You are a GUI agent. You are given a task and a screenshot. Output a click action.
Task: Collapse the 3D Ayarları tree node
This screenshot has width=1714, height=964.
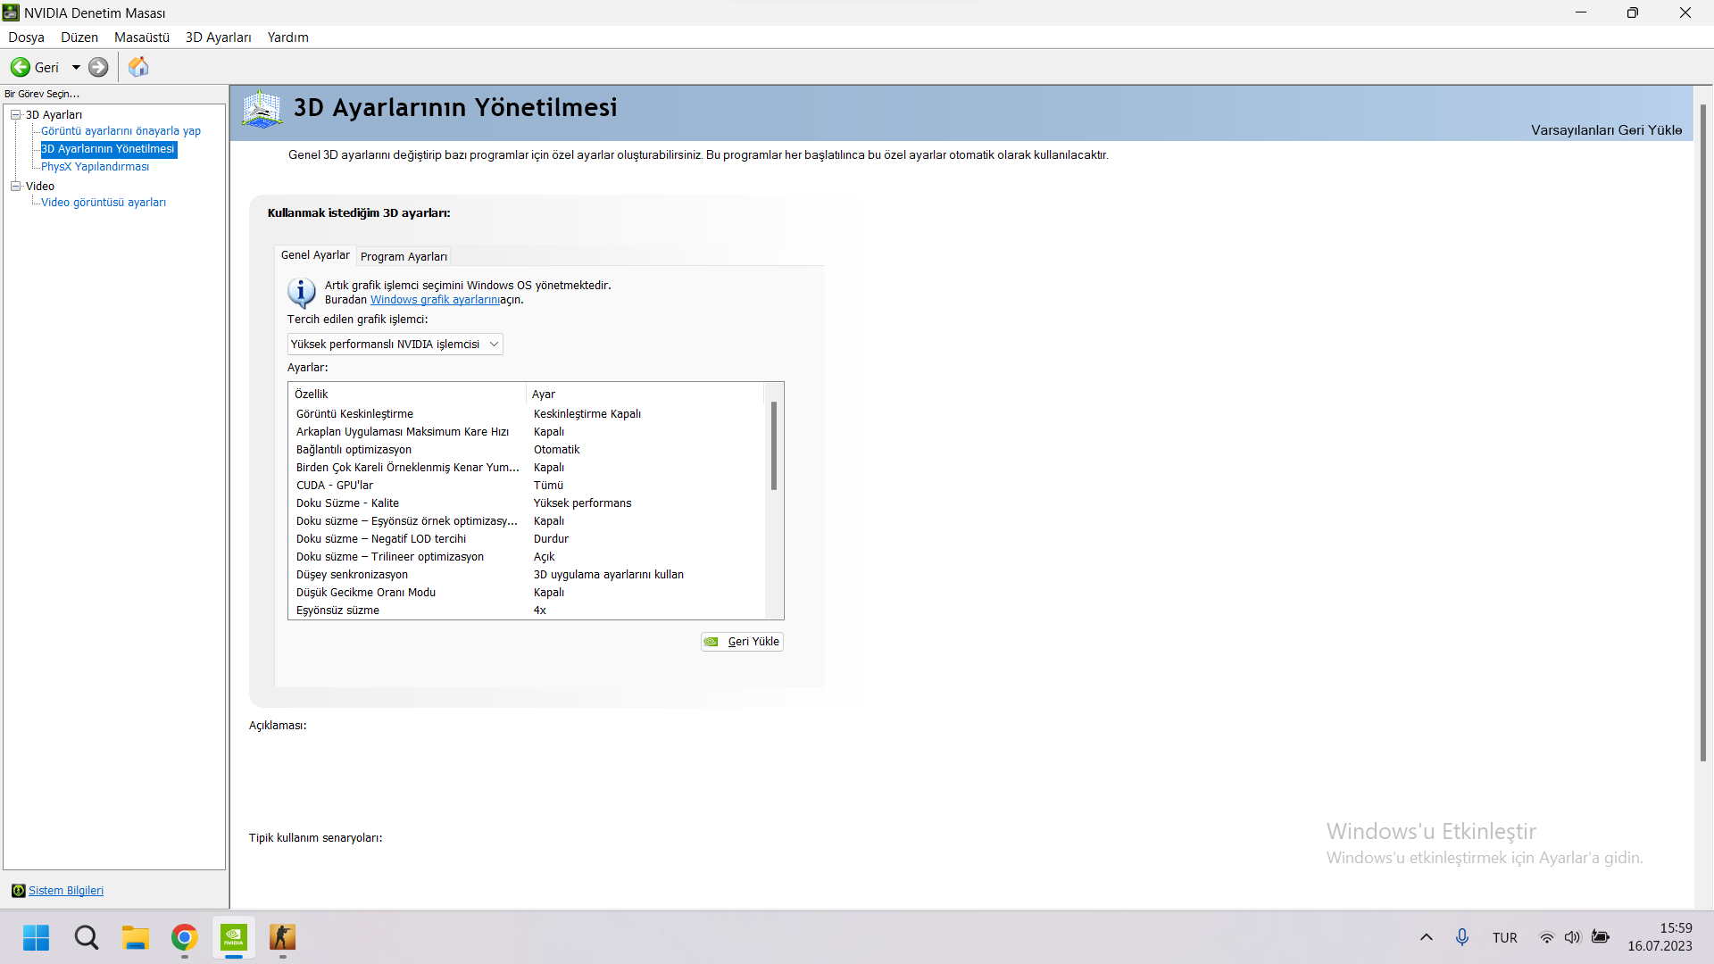coord(16,114)
